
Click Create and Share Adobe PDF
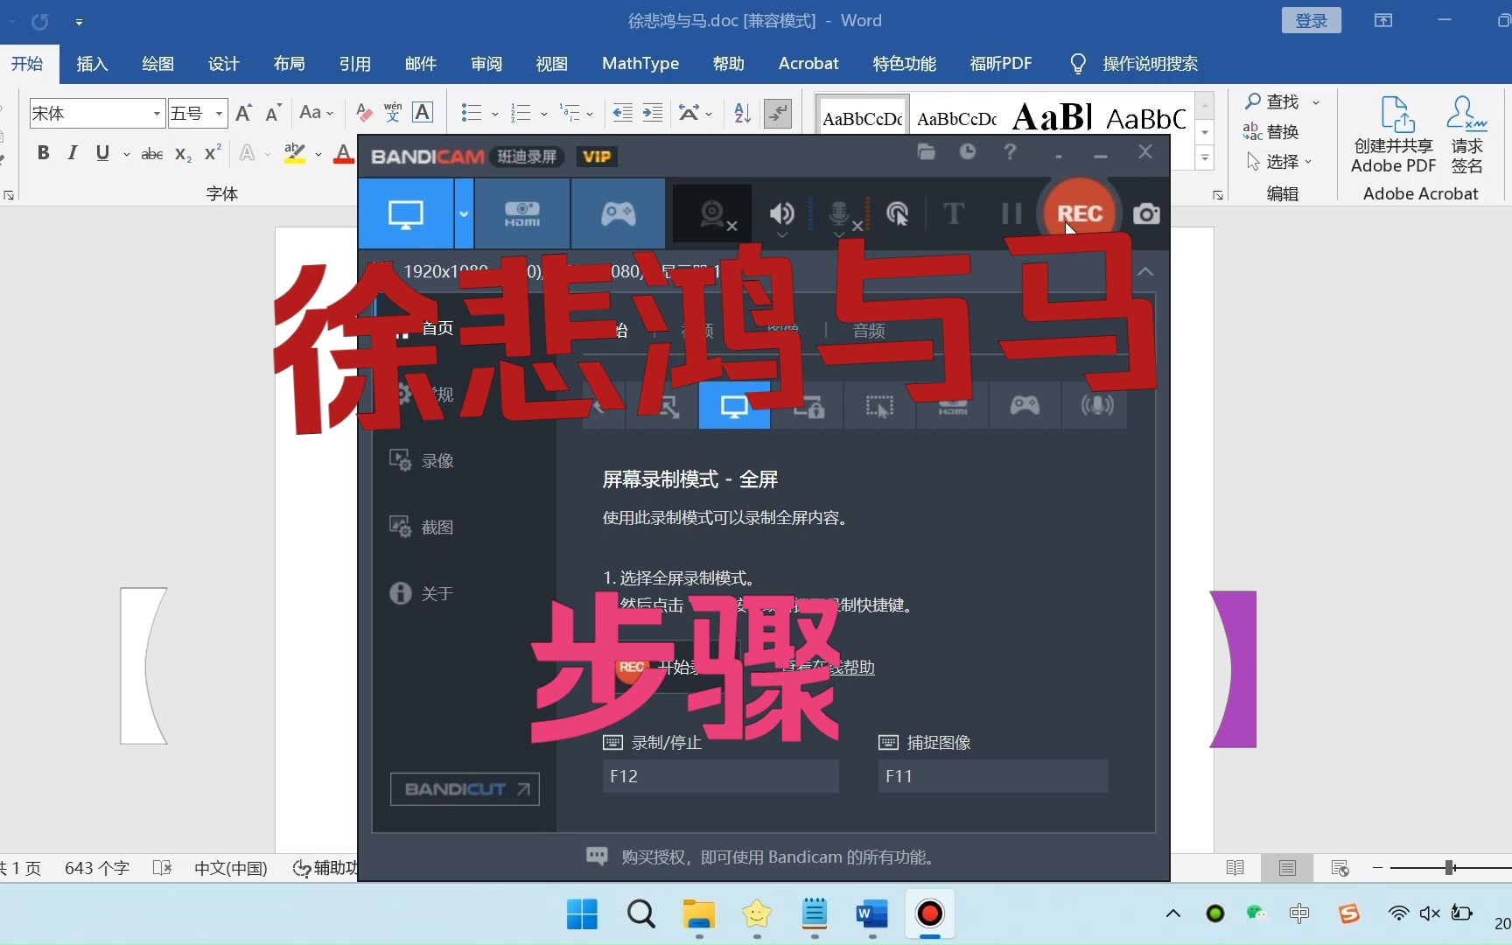click(x=1394, y=135)
